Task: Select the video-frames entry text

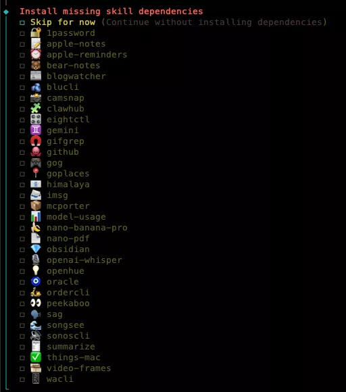Action: 79,368
